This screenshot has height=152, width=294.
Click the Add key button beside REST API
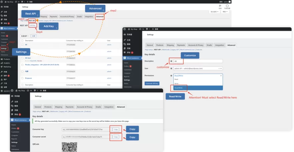[32, 25]
